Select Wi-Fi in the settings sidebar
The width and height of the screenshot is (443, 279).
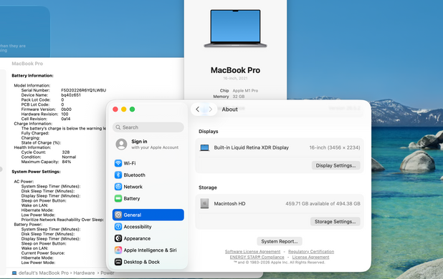pos(148,163)
